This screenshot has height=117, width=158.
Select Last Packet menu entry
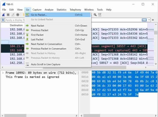pos(58,39)
